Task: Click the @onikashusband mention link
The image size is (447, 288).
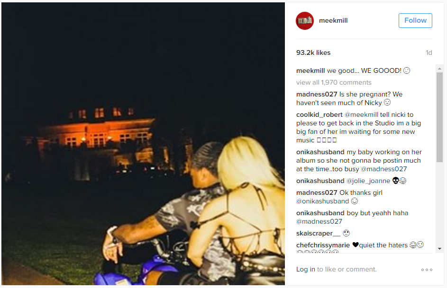Action: click(322, 201)
